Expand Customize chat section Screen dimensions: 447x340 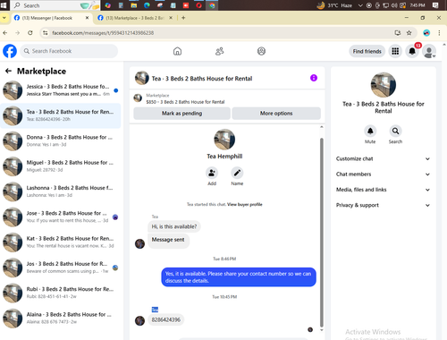coord(383,158)
